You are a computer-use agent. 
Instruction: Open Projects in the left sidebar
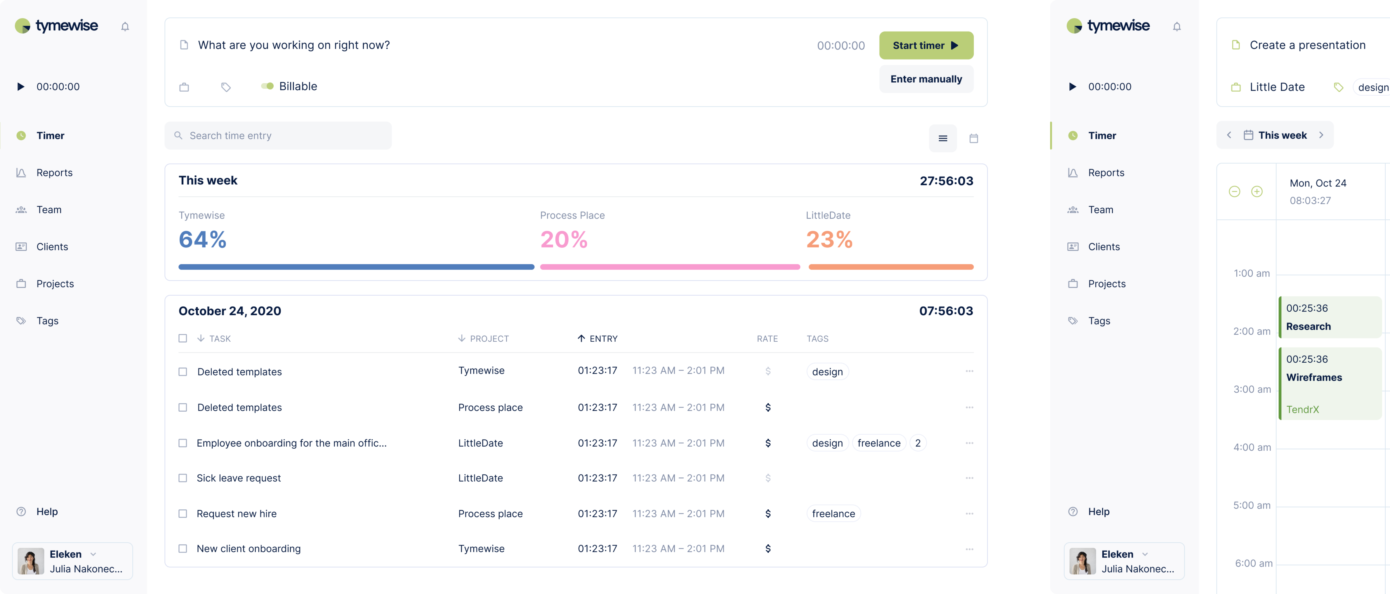pyautogui.click(x=55, y=284)
